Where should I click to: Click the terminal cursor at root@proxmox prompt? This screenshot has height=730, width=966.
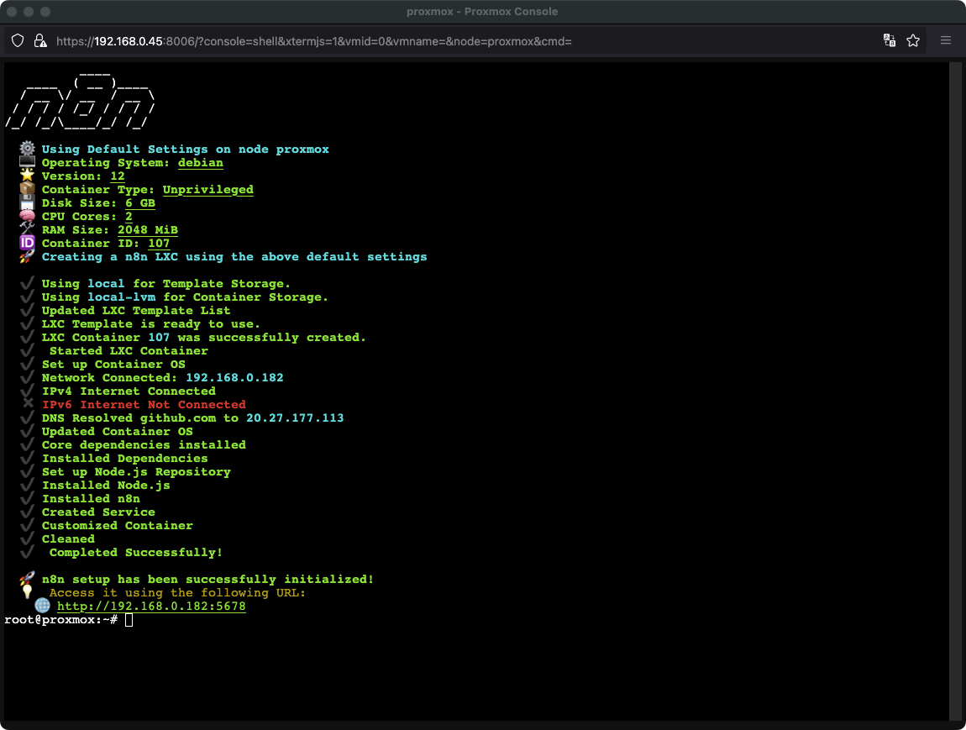(129, 620)
